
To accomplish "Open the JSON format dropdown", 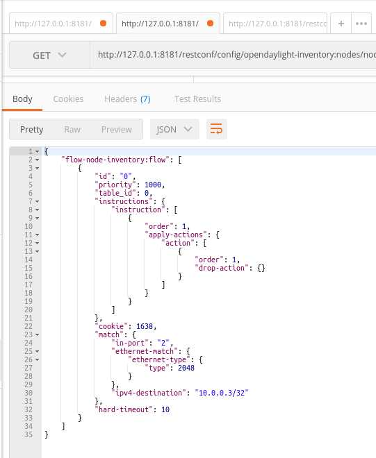I will pos(174,129).
